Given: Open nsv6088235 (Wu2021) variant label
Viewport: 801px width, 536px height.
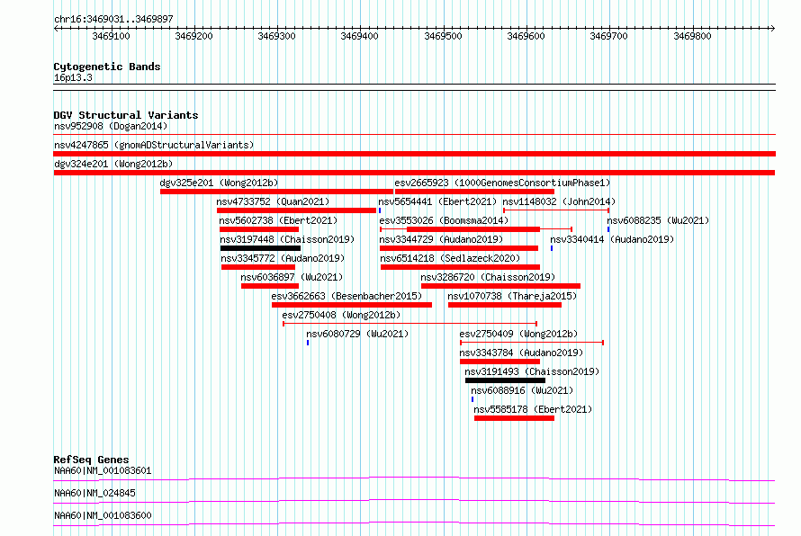Looking at the screenshot, I should [x=658, y=220].
